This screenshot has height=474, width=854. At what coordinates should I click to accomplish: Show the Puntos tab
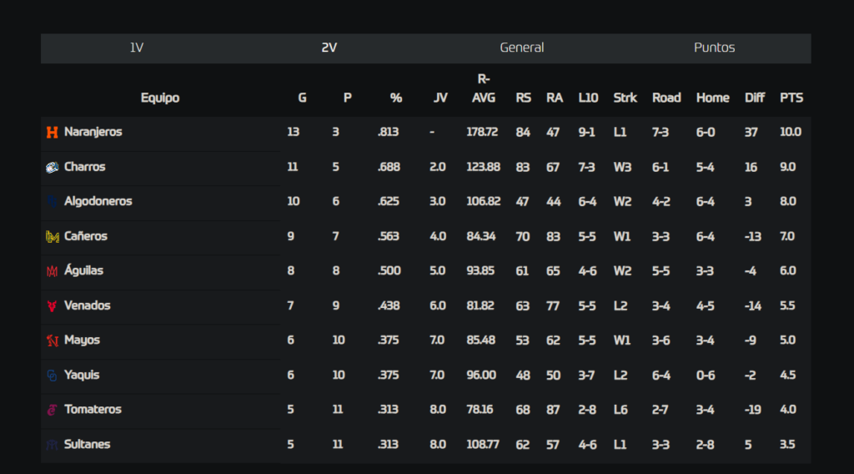(715, 48)
